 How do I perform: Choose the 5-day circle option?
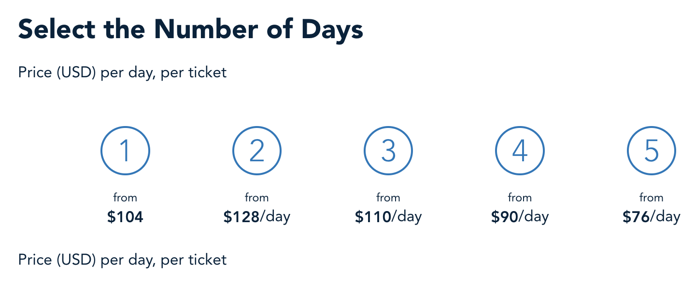[651, 151]
